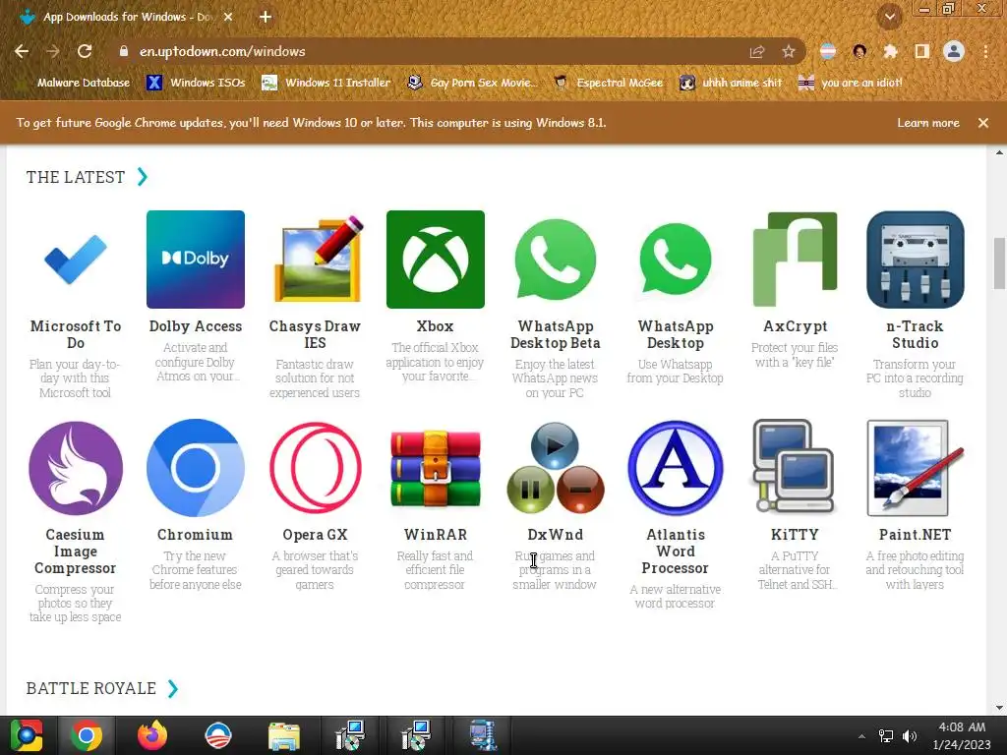This screenshot has height=755, width=1007.
Task: Open the AxCrypt app icon
Action: coord(795,260)
